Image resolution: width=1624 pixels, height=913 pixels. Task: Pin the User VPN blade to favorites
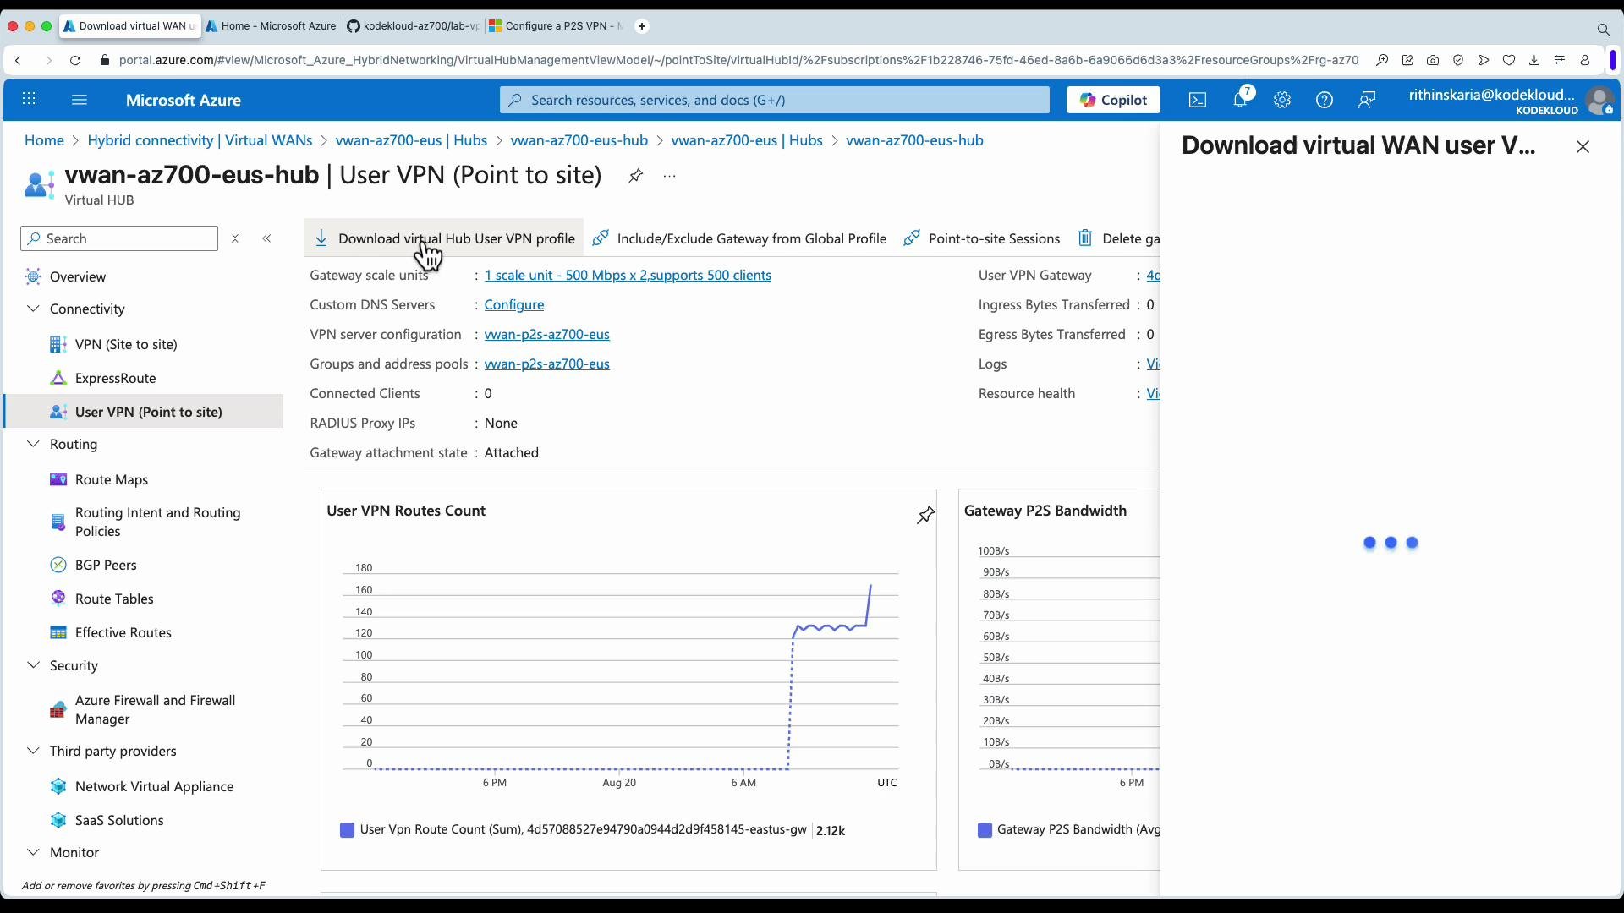[636, 176]
